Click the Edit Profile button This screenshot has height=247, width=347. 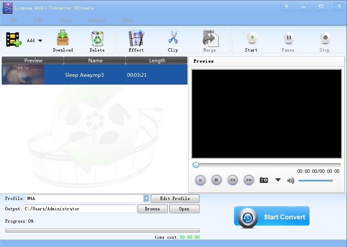175,198
